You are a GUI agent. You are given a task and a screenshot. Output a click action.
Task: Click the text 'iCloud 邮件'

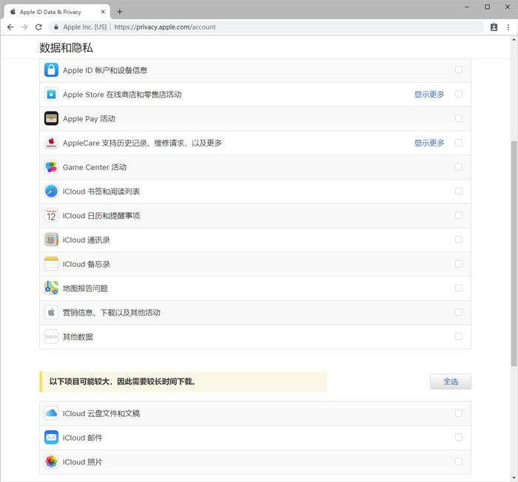83,438
